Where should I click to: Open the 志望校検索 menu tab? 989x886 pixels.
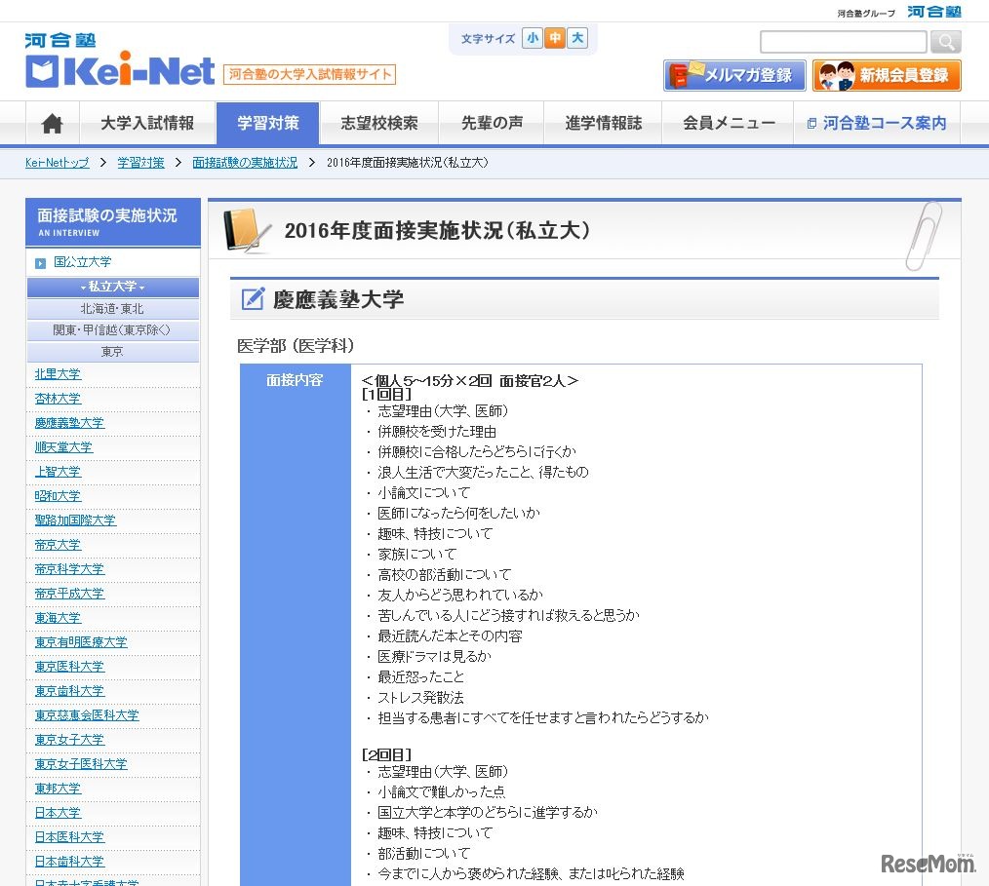(x=379, y=124)
